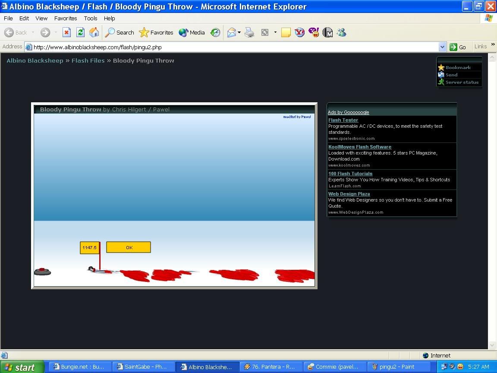Click the system tray smiley icon
The height and width of the screenshot is (373, 497).
pos(461,367)
